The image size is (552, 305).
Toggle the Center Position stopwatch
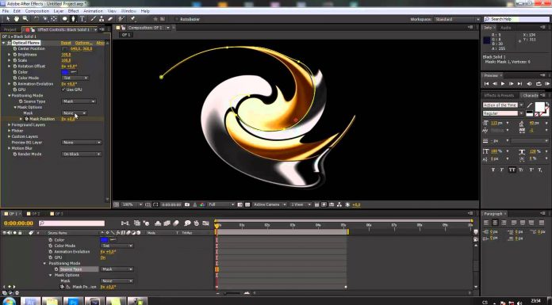tap(15, 48)
